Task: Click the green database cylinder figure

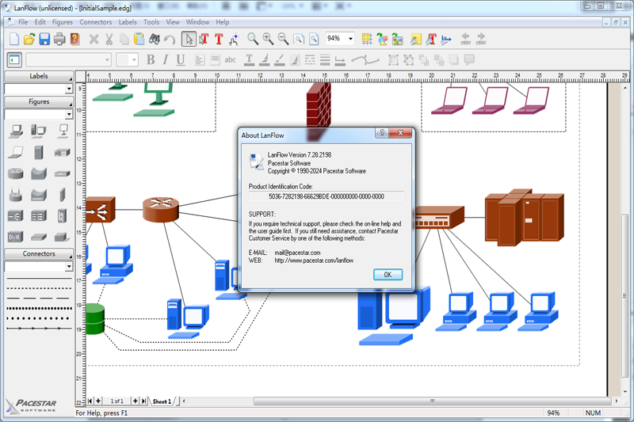Action: [x=95, y=319]
